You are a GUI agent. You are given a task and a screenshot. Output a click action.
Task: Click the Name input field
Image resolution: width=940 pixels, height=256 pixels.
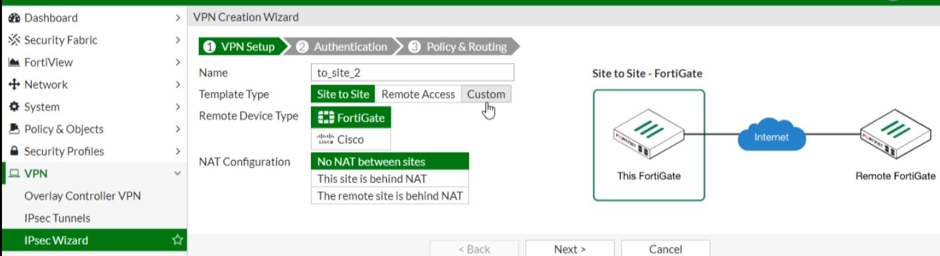pos(412,72)
